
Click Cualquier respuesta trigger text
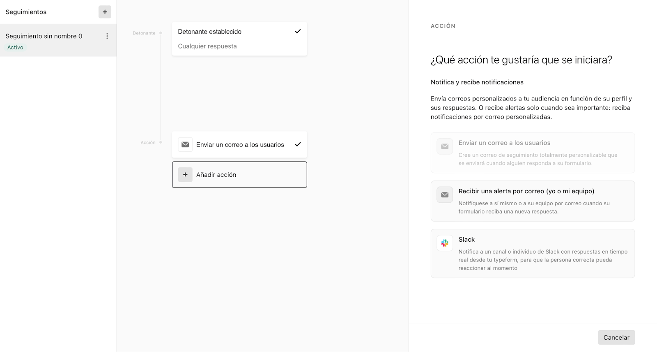point(207,46)
